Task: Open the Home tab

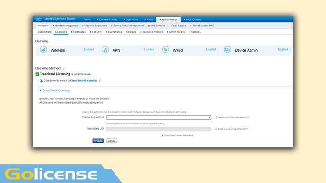Action: click(x=87, y=20)
